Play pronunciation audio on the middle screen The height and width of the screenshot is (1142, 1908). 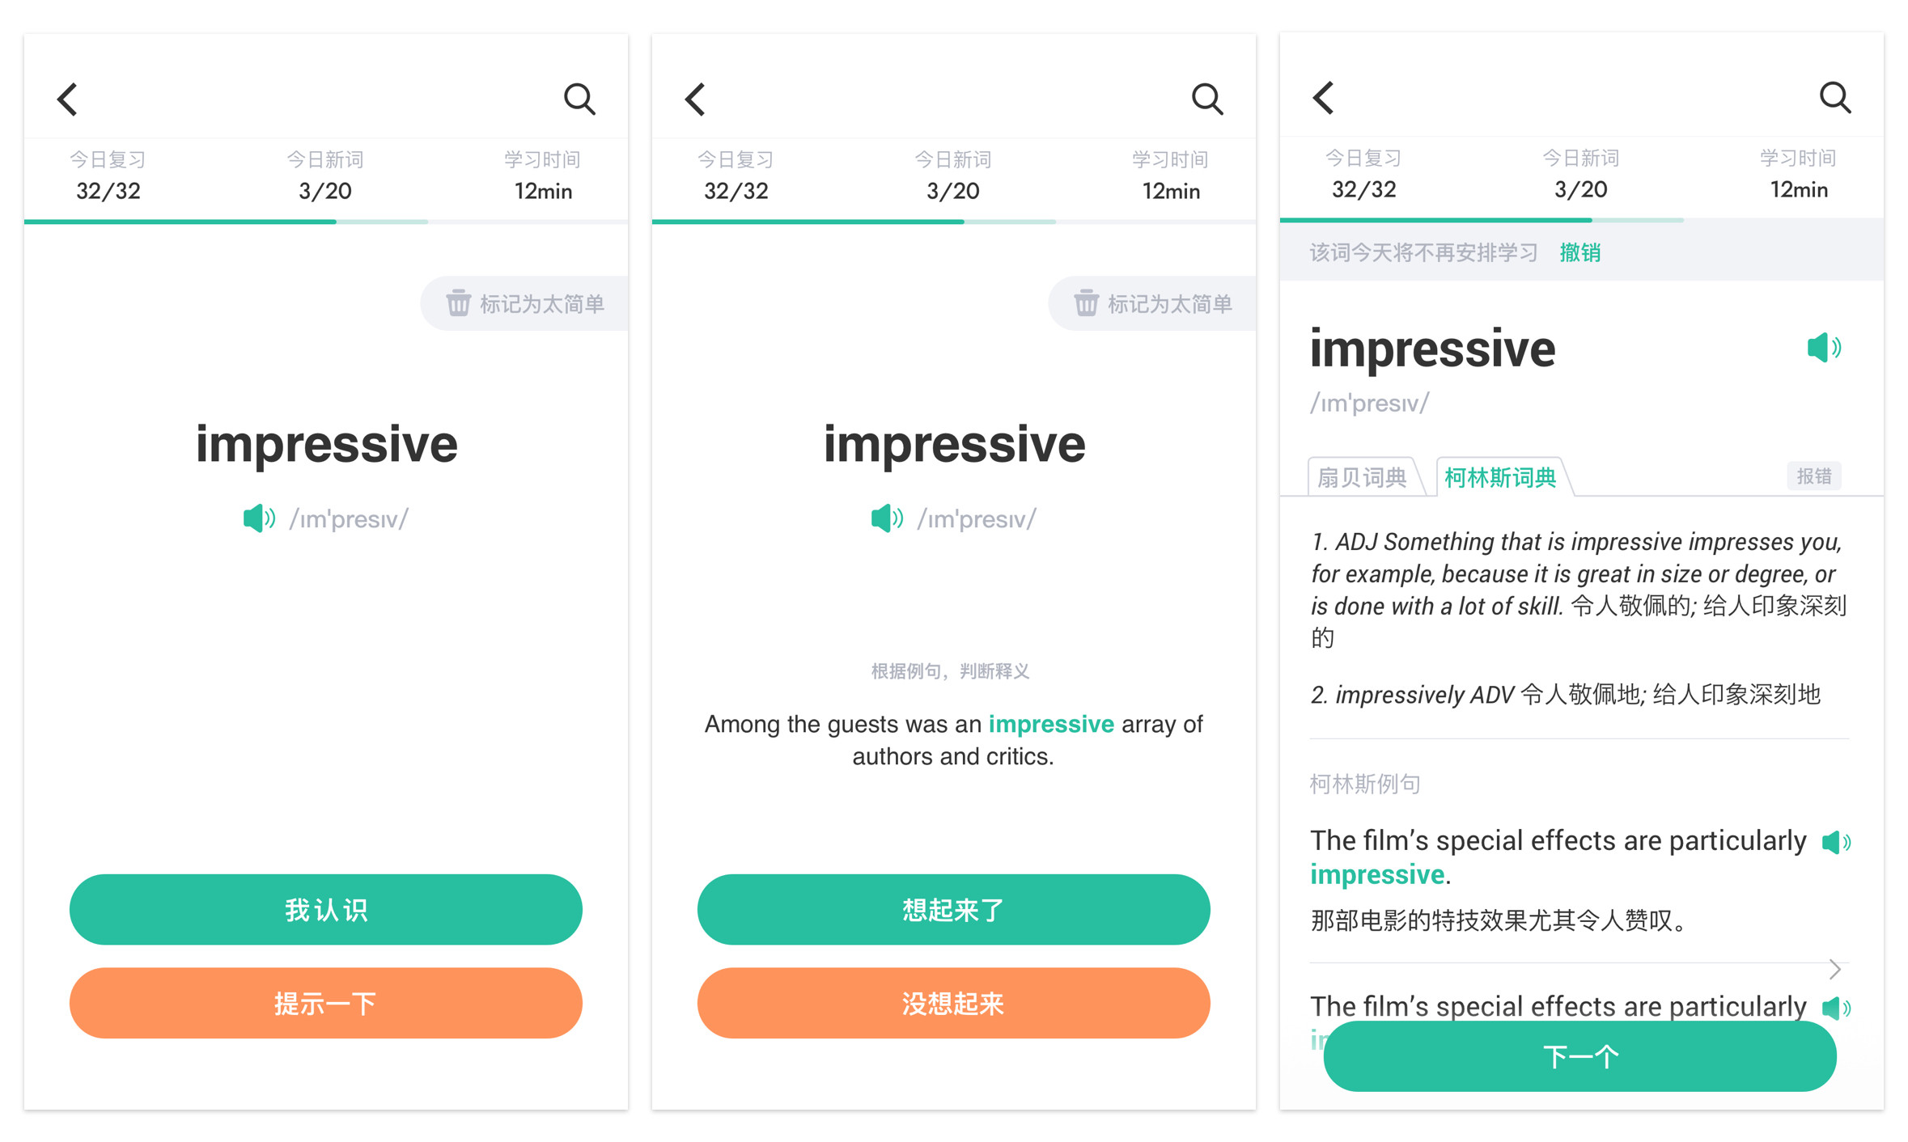[x=887, y=518]
